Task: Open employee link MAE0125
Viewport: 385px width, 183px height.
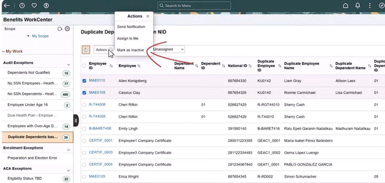Action: [97, 177]
